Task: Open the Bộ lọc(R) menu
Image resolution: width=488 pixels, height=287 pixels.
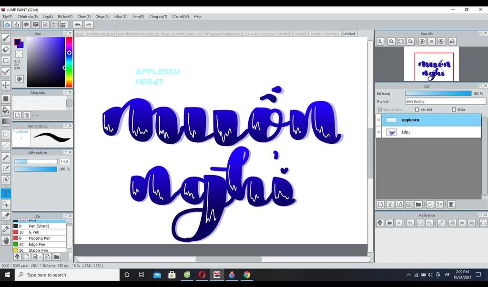Action: 65,17
